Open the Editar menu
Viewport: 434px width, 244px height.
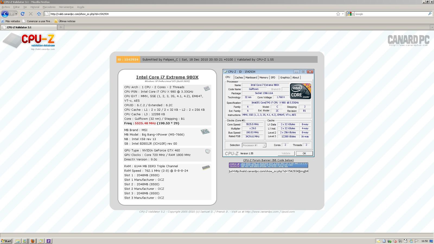[17, 7]
